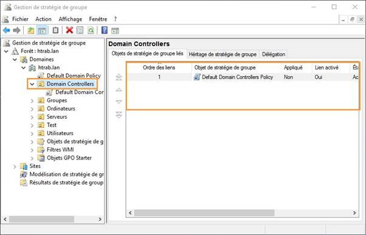
Task: Open the Action menu
Action: tap(43, 19)
